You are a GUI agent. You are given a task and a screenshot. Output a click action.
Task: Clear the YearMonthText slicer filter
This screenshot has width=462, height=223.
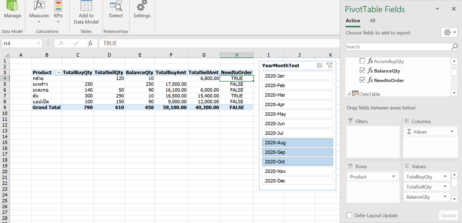coord(329,65)
